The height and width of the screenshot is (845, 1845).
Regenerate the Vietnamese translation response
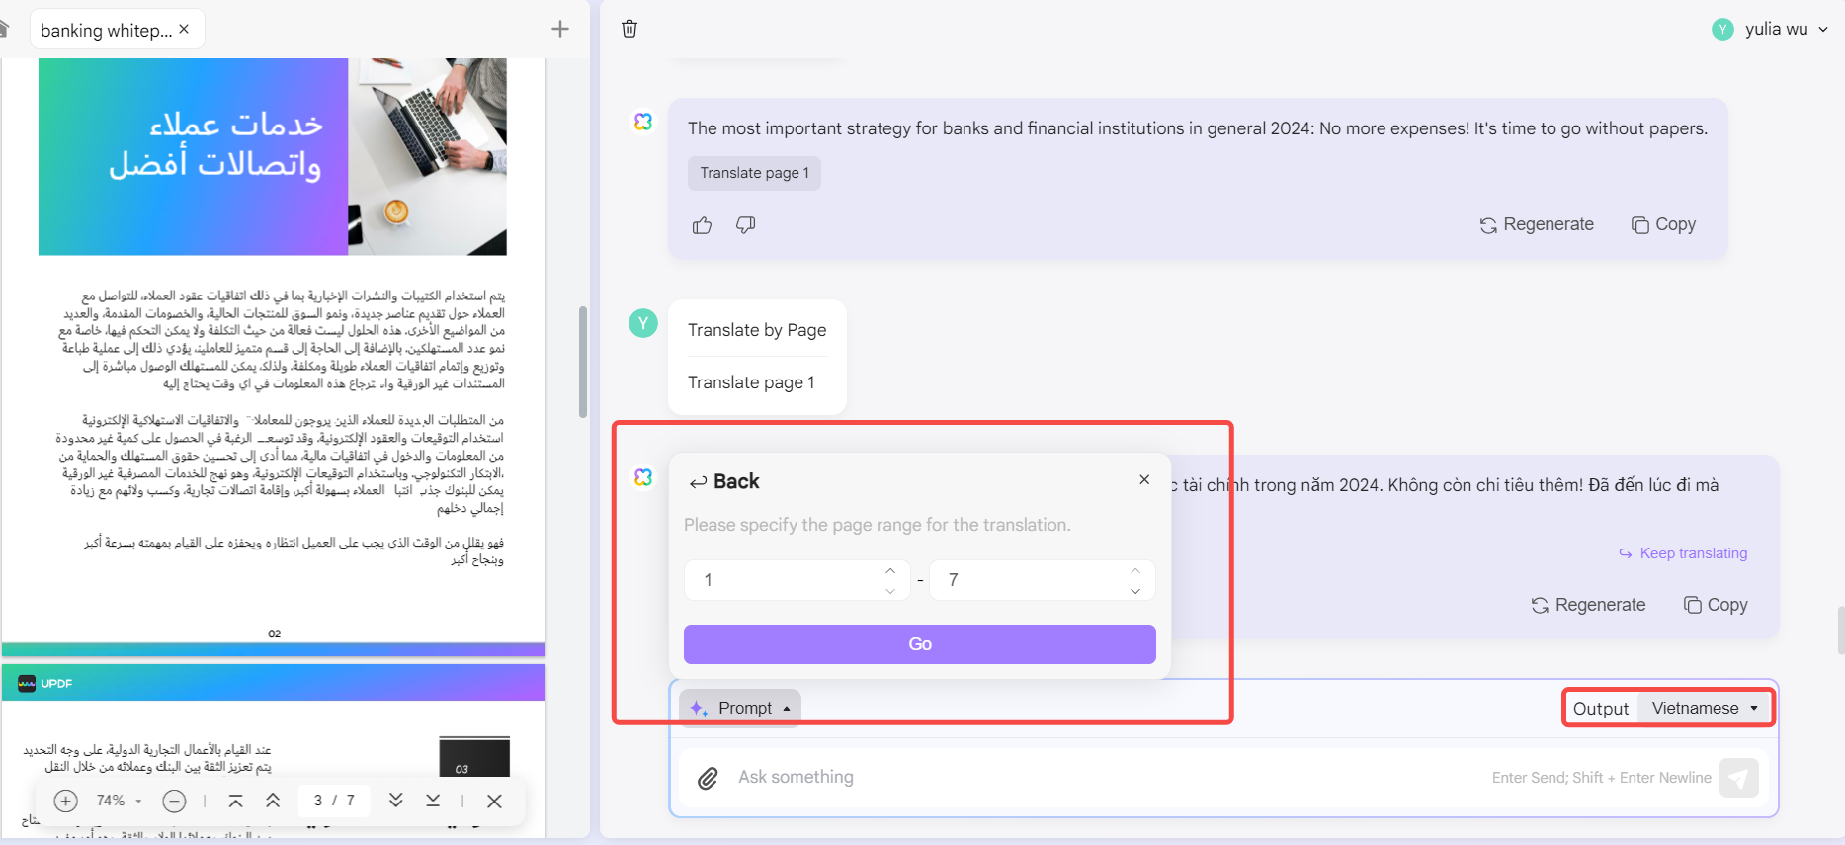click(x=1588, y=605)
